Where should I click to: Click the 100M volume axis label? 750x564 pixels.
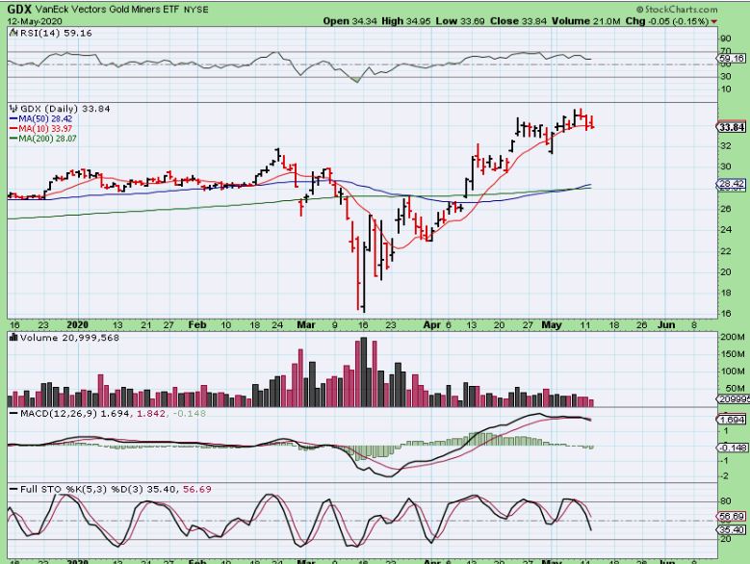pyautogui.click(x=733, y=372)
